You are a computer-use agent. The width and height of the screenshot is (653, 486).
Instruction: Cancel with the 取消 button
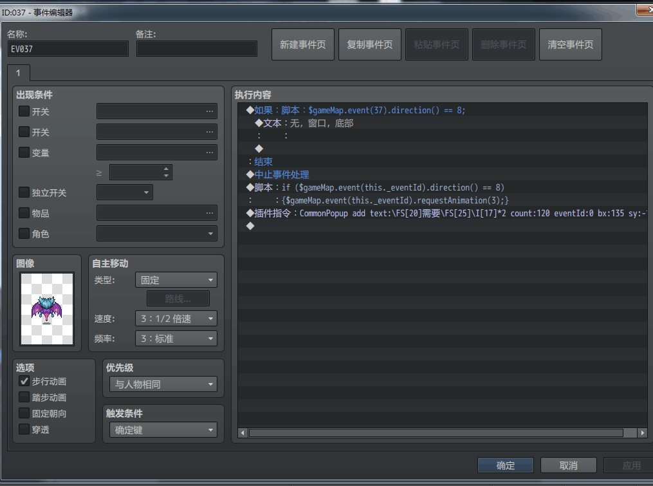569,465
